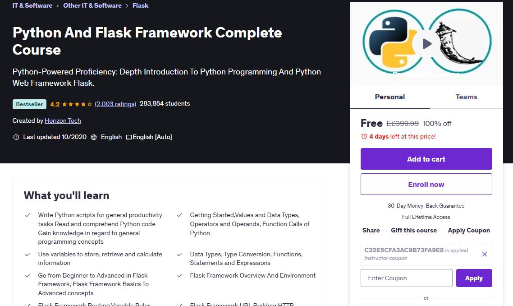
Task: Click the course title heading
Action: pyautogui.click(x=147, y=41)
